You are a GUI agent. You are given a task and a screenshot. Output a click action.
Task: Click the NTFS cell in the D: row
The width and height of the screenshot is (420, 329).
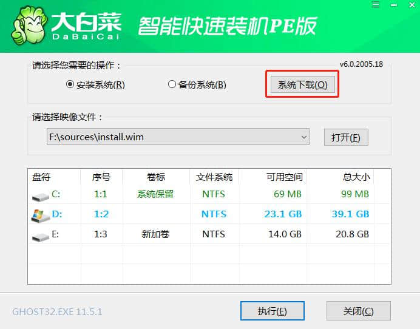click(x=214, y=214)
